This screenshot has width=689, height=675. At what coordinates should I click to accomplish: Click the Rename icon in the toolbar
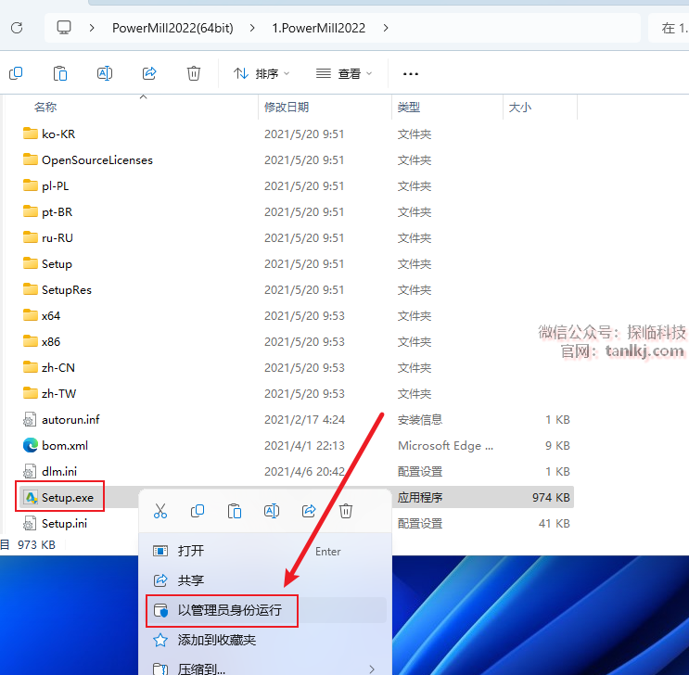click(x=105, y=73)
